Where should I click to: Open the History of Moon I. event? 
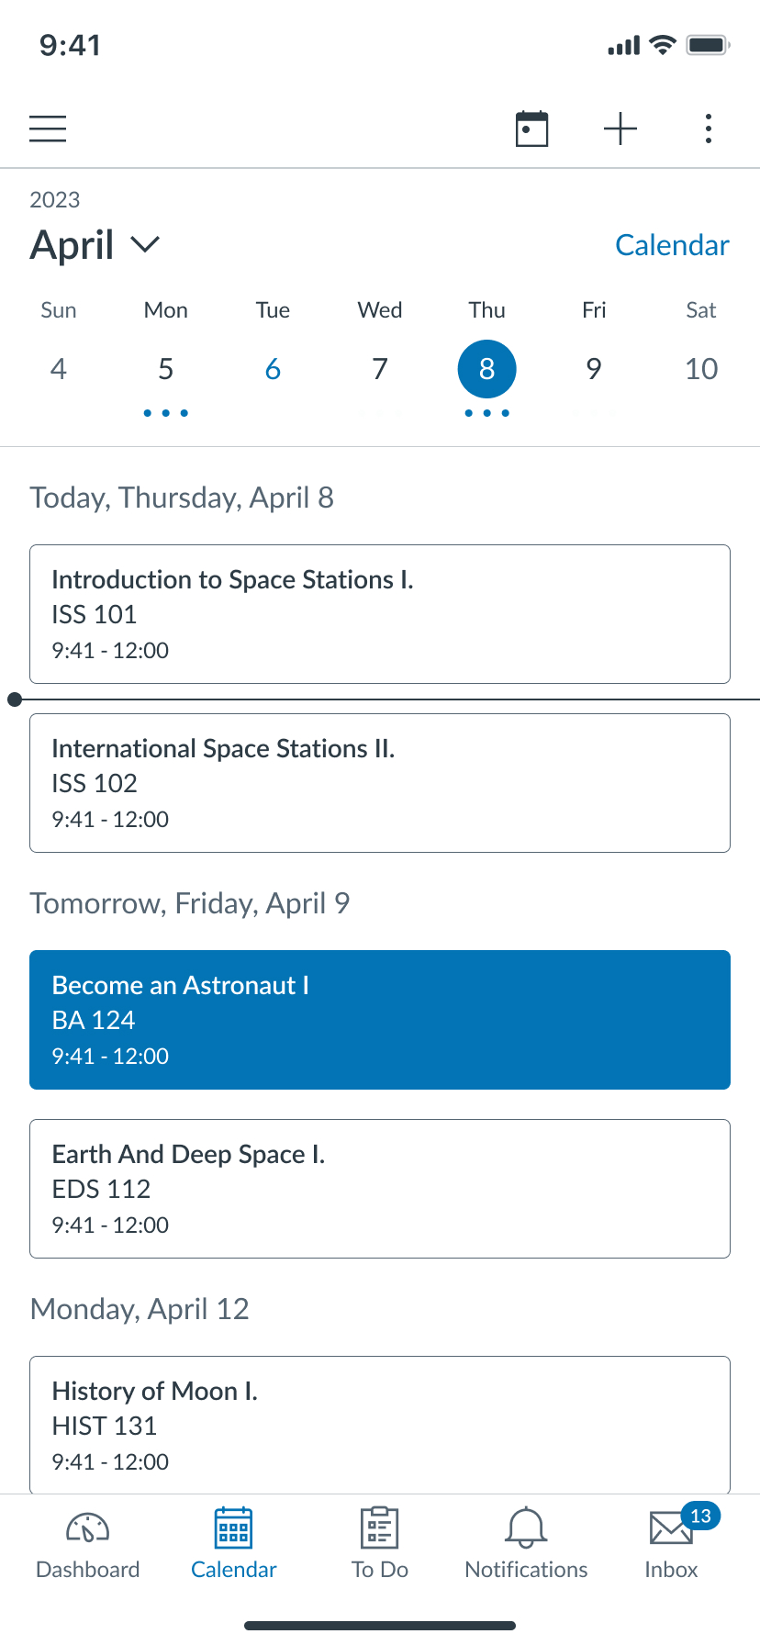380,1423
